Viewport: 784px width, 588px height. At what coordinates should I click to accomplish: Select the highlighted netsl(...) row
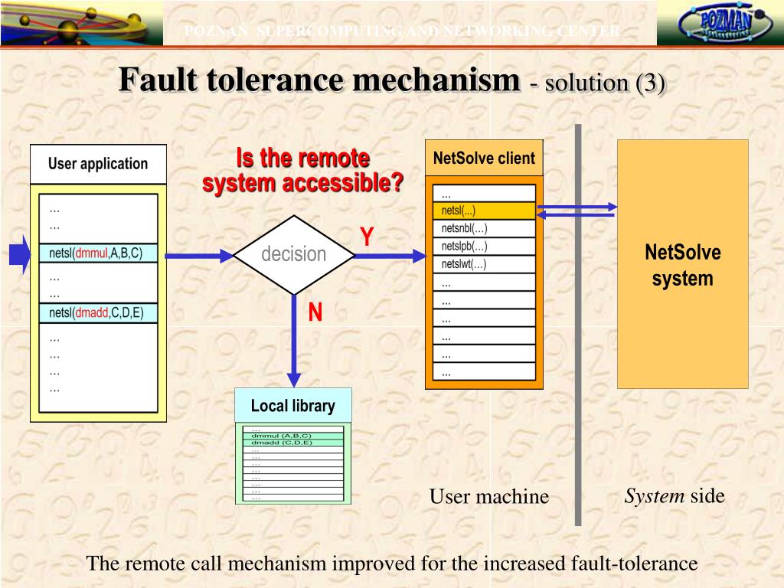[x=485, y=211]
